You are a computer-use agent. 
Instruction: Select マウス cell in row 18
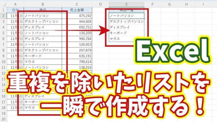[x=43, y=108]
